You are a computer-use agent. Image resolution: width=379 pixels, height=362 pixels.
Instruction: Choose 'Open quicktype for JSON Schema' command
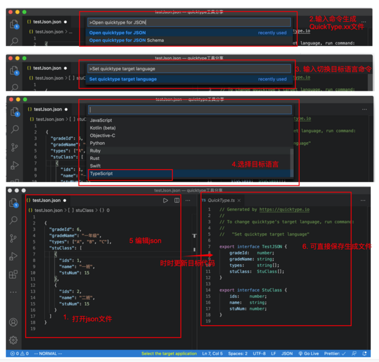(189, 40)
